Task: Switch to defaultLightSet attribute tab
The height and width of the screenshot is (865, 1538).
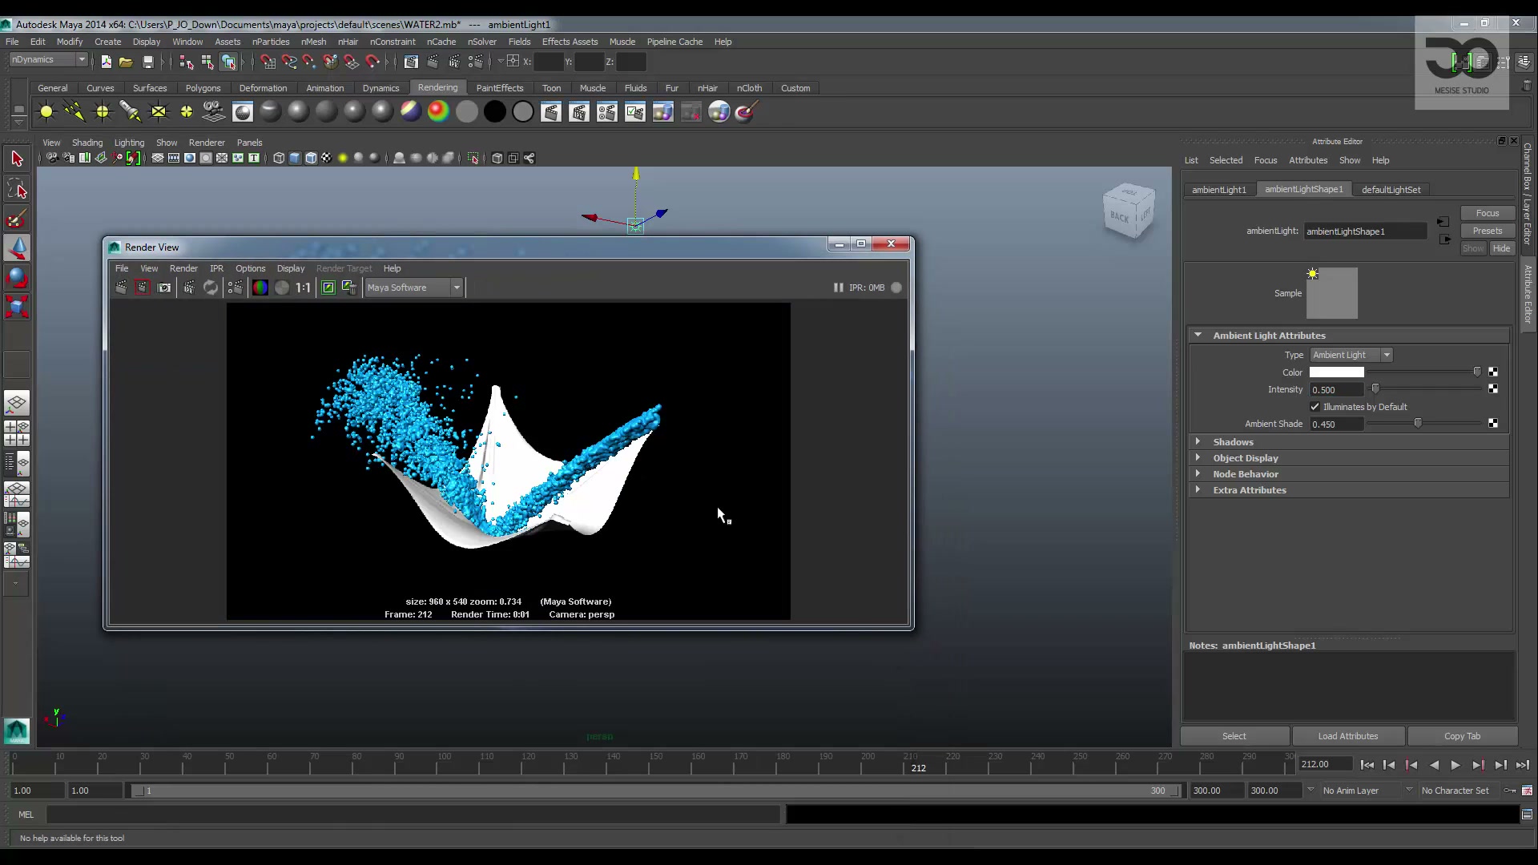Action: [x=1391, y=190]
